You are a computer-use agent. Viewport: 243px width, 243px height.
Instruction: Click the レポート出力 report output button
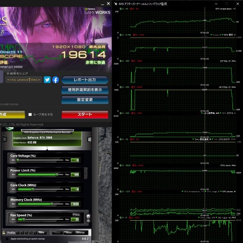tap(85, 80)
